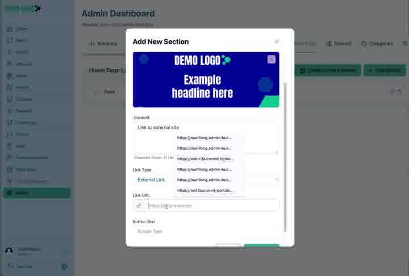Click the icon beside Logout at sidebar bottom
Screen dimensions: 409x276
click(64, 266)
